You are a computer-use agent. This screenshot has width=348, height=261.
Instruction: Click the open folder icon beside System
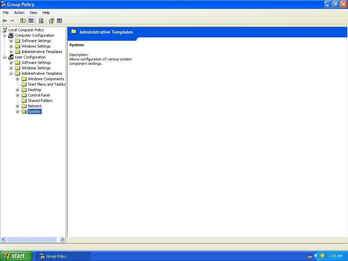point(24,111)
